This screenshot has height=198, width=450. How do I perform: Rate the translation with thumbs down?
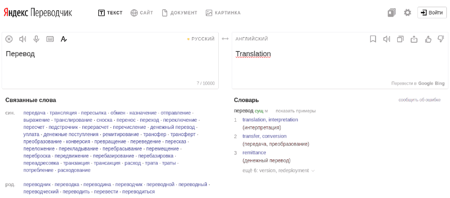(x=441, y=39)
